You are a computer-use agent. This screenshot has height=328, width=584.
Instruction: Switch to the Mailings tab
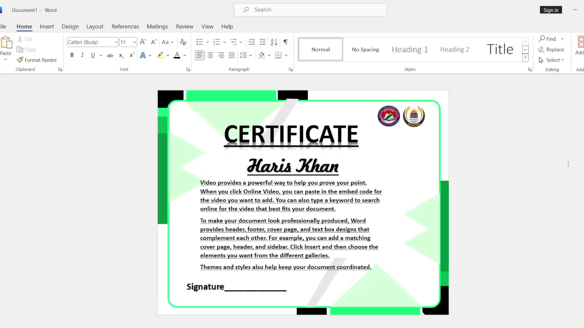pos(157,26)
